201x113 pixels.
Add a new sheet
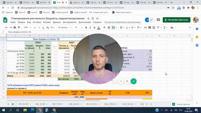[8, 104]
